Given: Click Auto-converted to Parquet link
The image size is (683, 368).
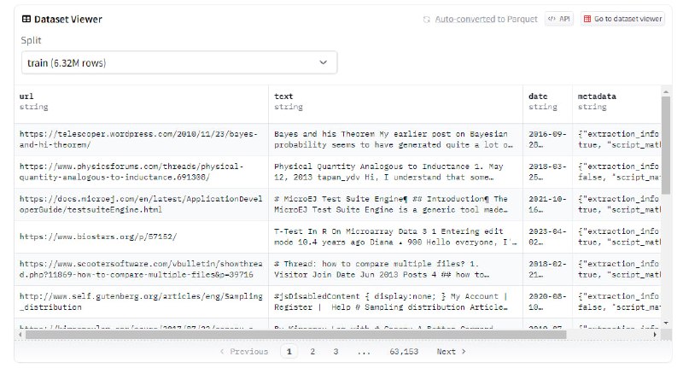Looking at the screenshot, I should coord(486,19).
